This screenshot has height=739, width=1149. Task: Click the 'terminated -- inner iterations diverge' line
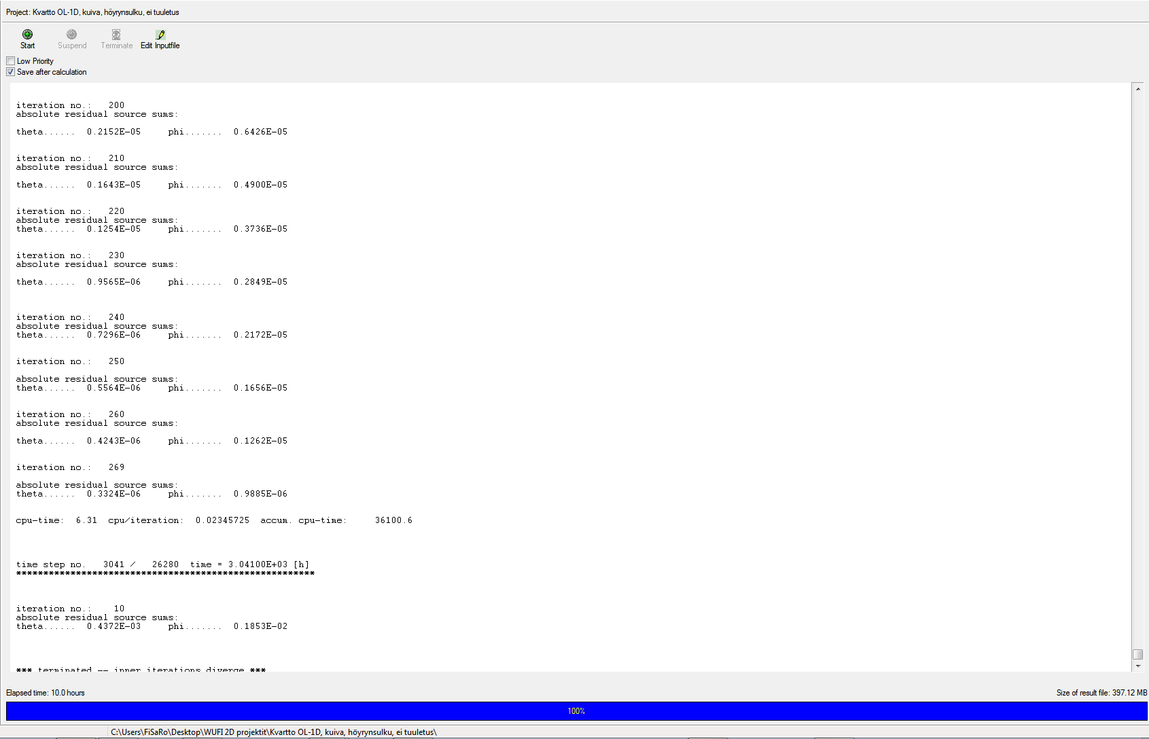pos(141,670)
